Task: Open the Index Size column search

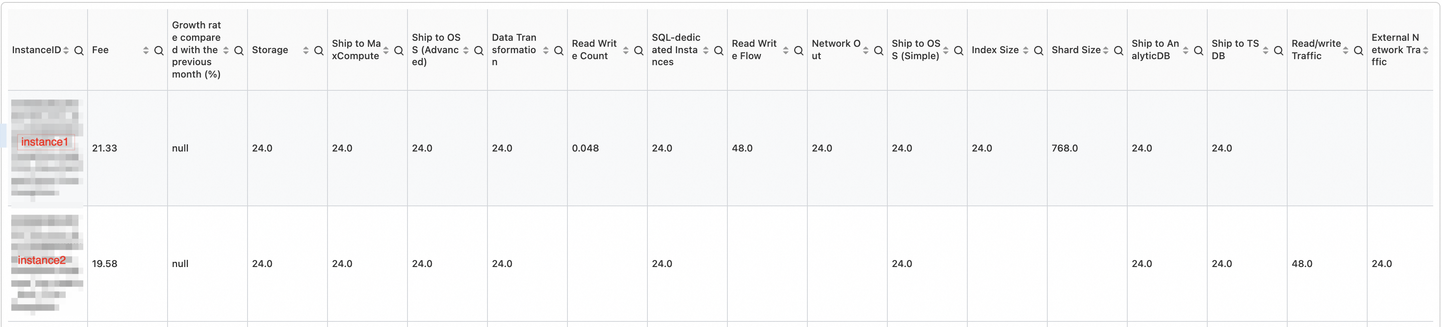Action: 1039,50
